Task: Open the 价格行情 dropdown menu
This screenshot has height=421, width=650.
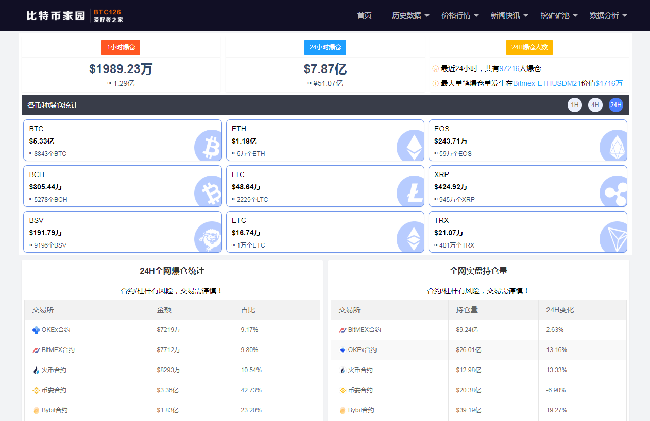Action: (460, 15)
